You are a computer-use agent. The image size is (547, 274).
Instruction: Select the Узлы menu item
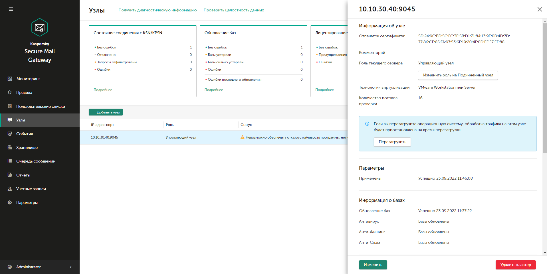[40, 120]
